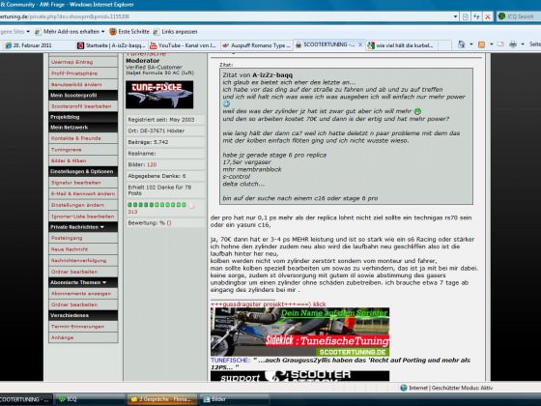This screenshot has height=406, width=541.
Task: Select the Projektblog header
Action: 83,117
